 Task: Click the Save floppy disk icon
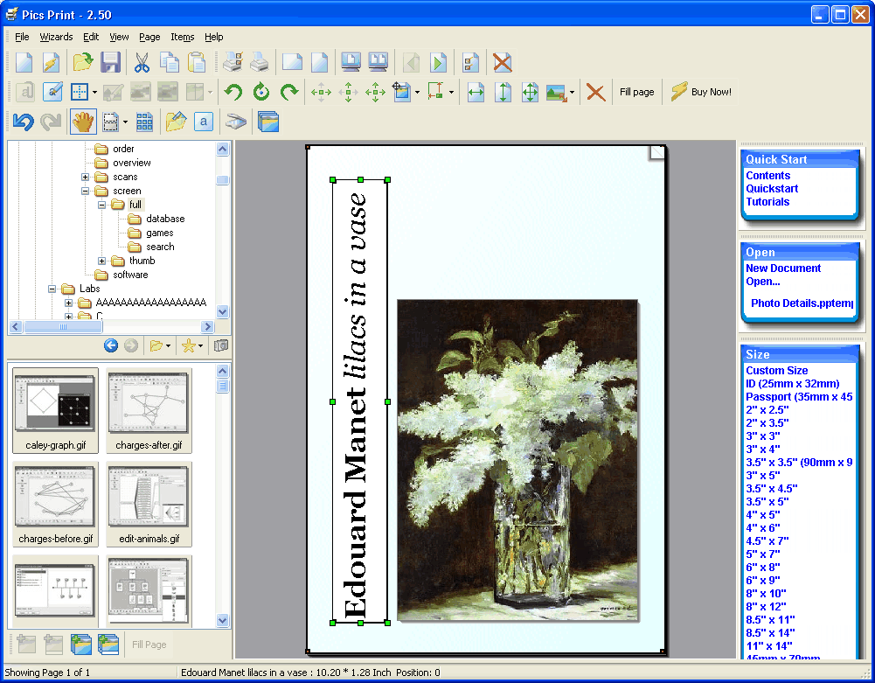pos(110,62)
